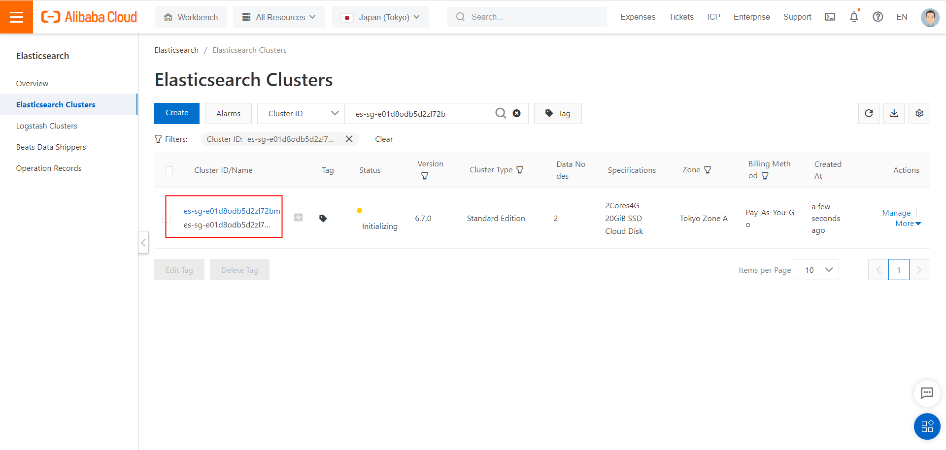Filter by Billing Method funnel icon
The width and height of the screenshot is (946, 450).
point(765,176)
